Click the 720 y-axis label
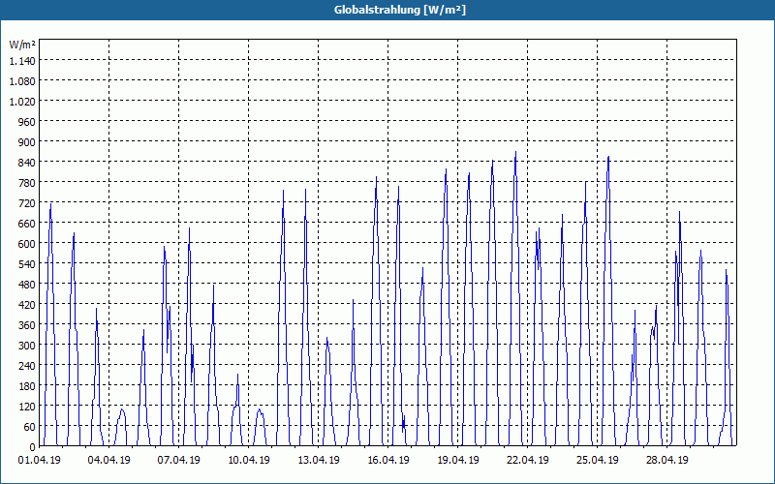This screenshot has width=775, height=484. (x=28, y=203)
